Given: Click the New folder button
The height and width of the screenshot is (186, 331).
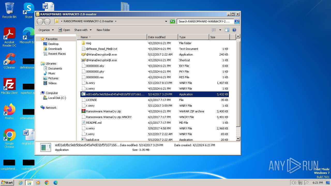Looking at the screenshot, I should tap(103, 30).
